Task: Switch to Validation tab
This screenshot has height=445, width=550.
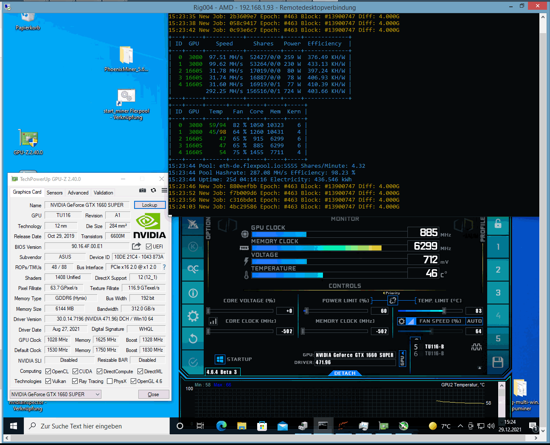Action: [103, 192]
